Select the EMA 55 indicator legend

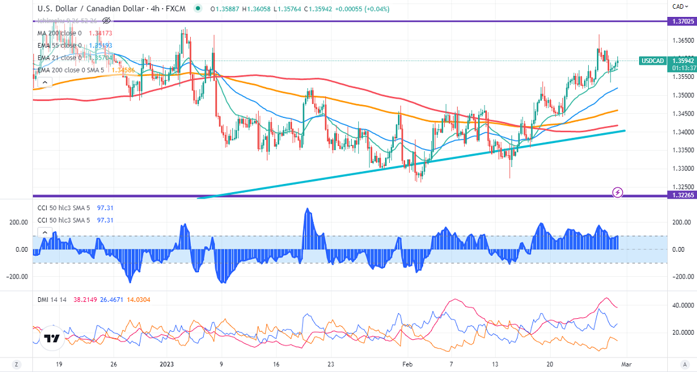point(60,46)
